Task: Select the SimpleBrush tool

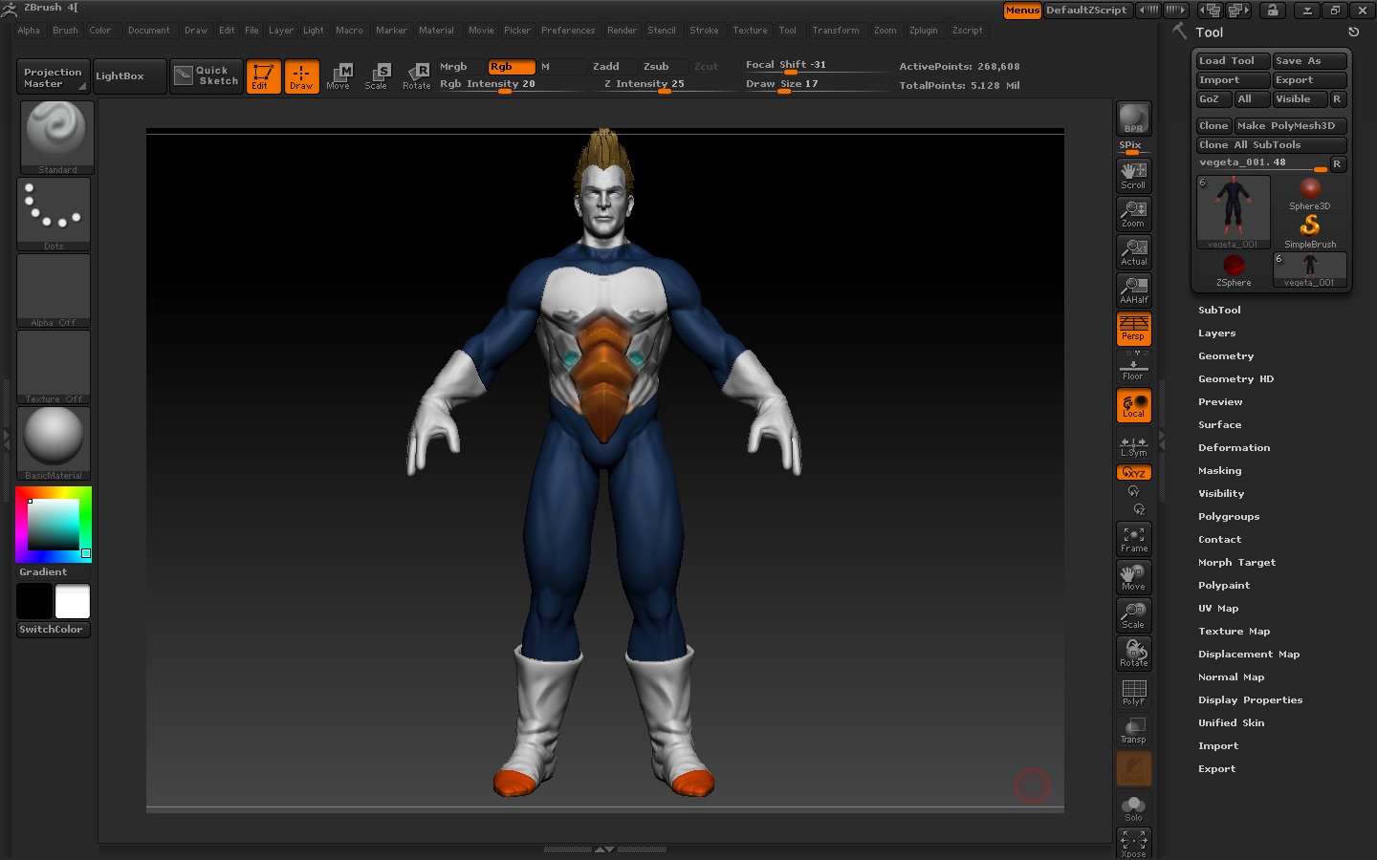Action: tap(1310, 231)
